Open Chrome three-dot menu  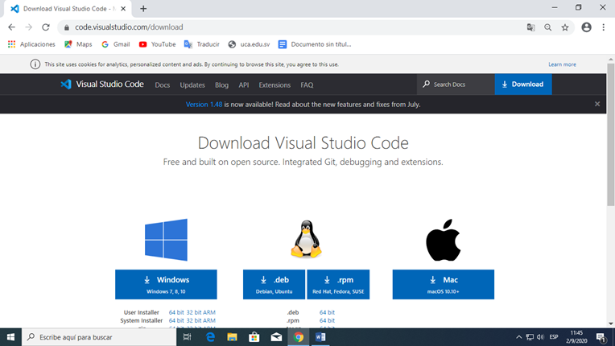603,27
